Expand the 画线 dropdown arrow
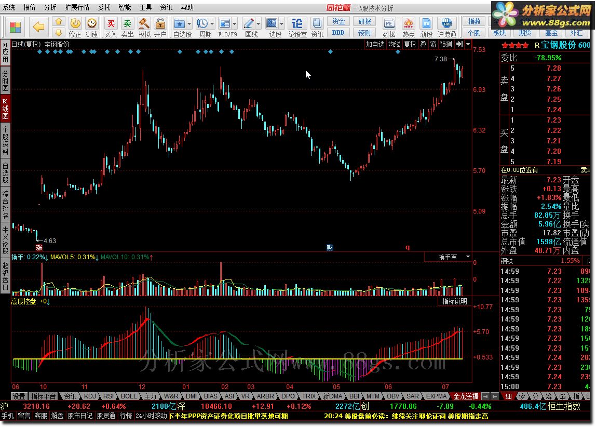Viewport: 596px width, 427px height. coord(259,23)
